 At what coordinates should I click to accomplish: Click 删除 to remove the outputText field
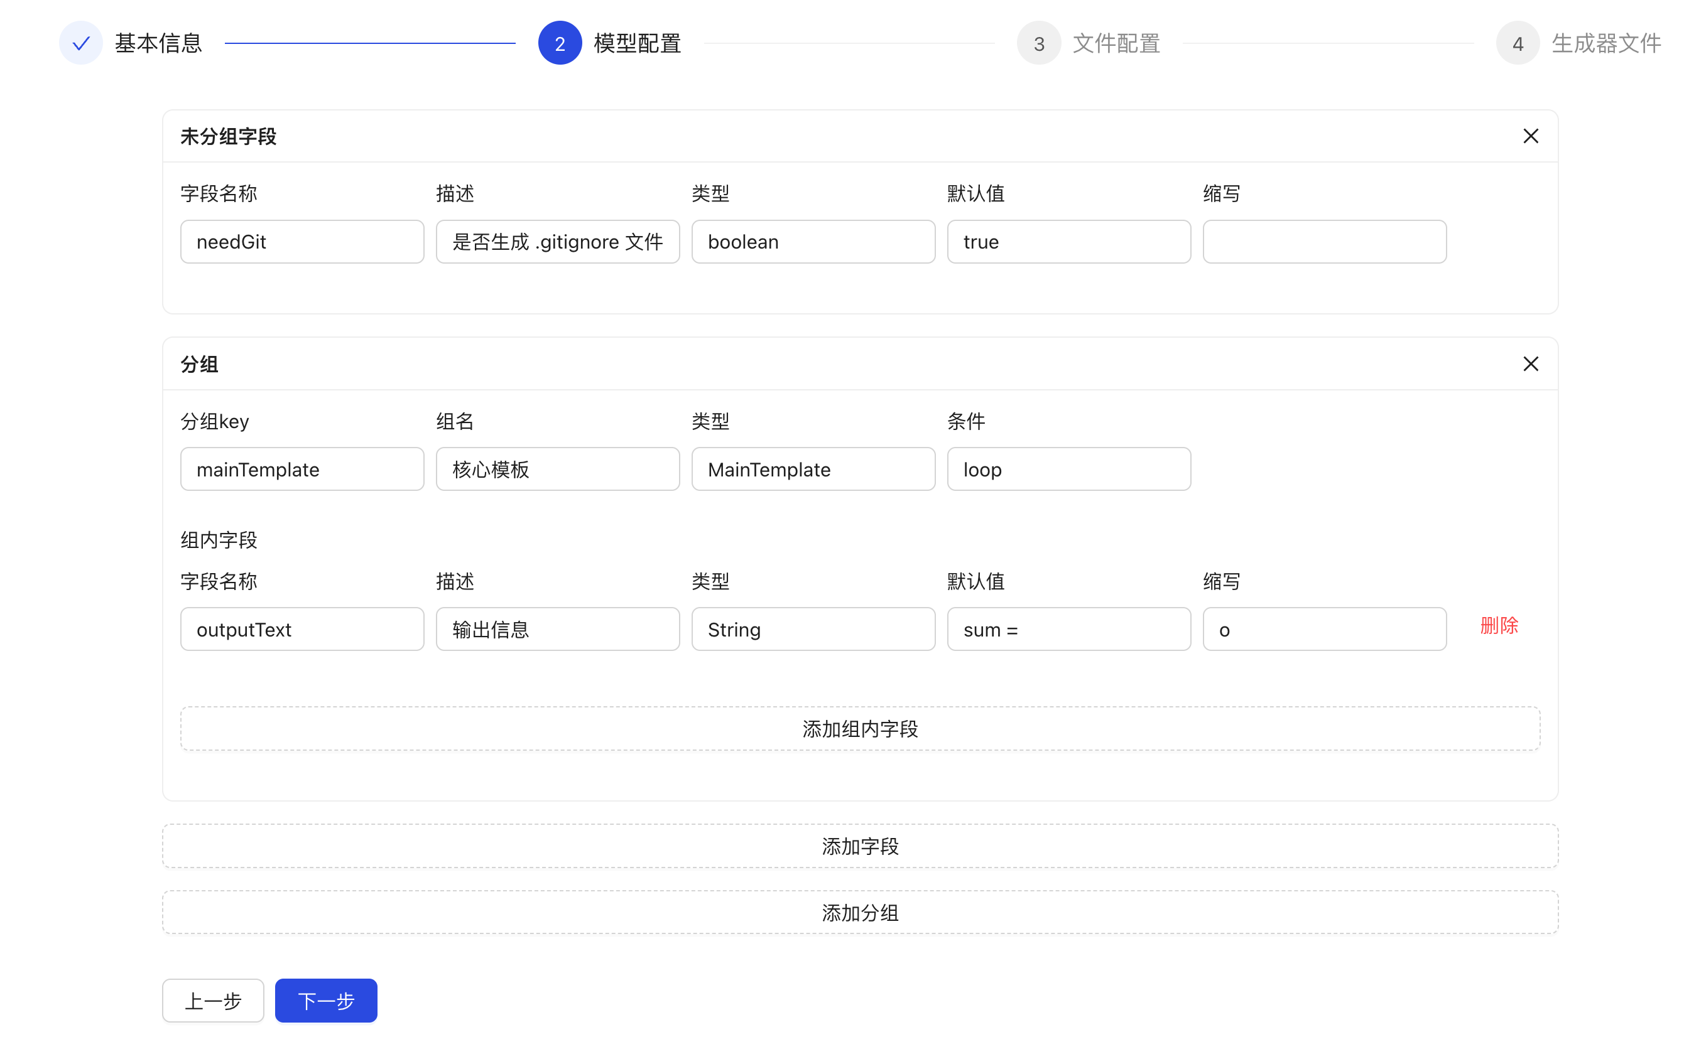(x=1499, y=625)
